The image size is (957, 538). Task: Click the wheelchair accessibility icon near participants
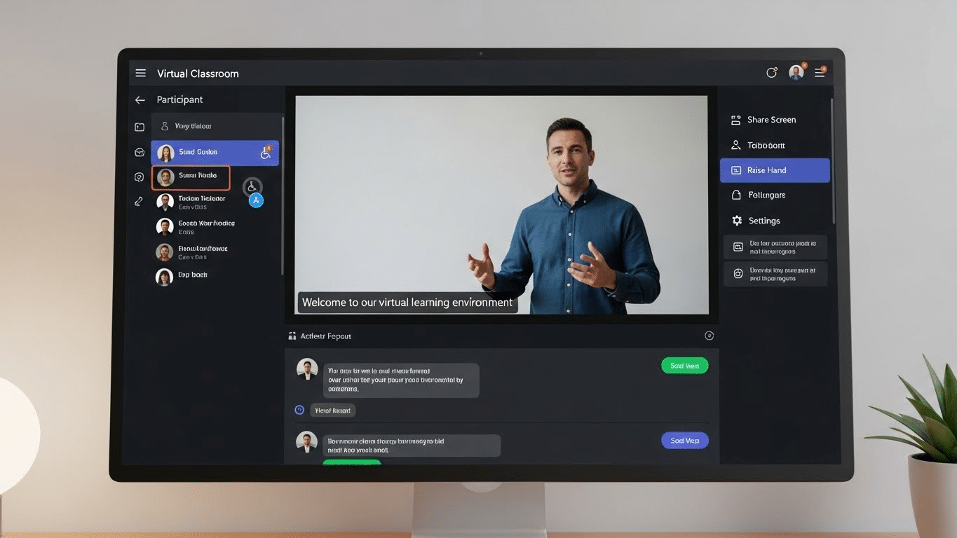click(251, 187)
